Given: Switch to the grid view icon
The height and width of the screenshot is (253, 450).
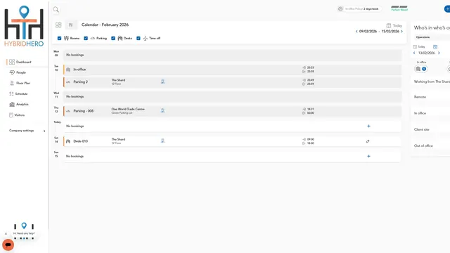Looking at the screenshot, I should 58,25.
